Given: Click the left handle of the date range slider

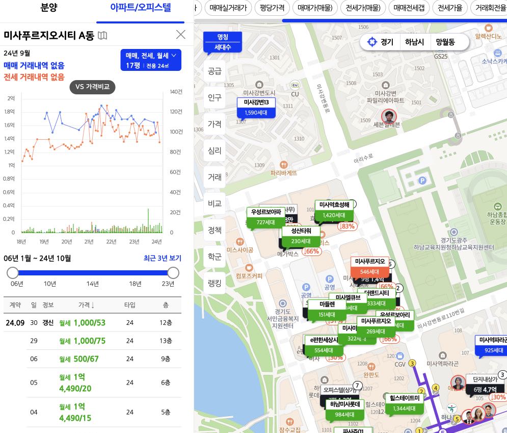Looking at the screenshot, I should [13, 273].
